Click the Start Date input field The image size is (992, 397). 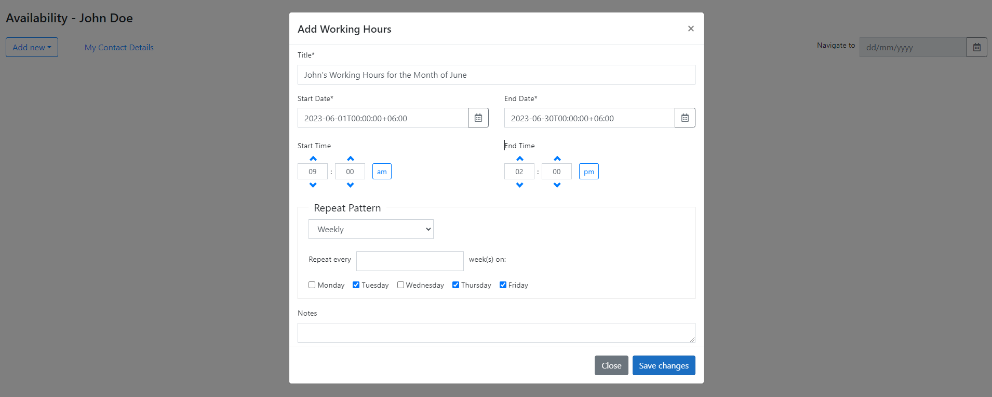coord(383,118)
